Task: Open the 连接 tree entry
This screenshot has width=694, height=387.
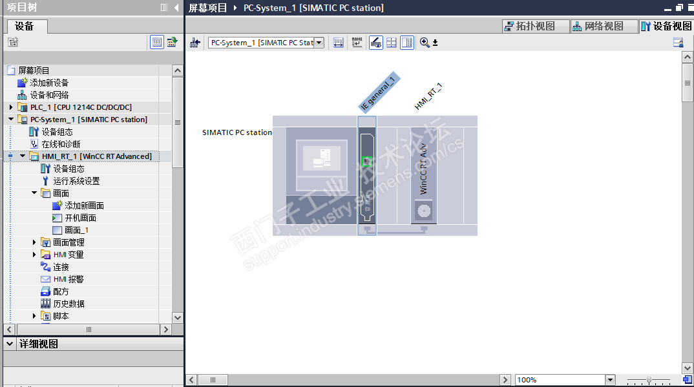Action: click(61, 267)
